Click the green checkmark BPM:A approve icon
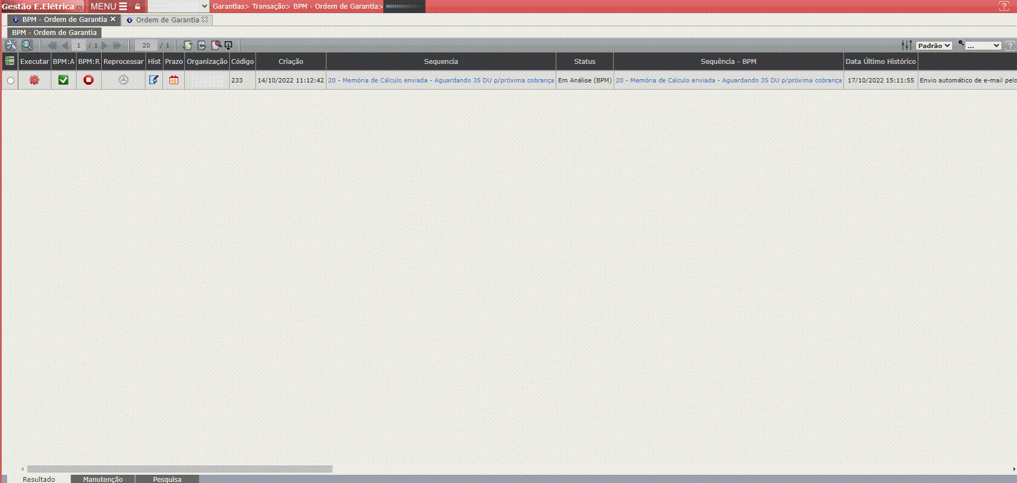 (63, 80)
